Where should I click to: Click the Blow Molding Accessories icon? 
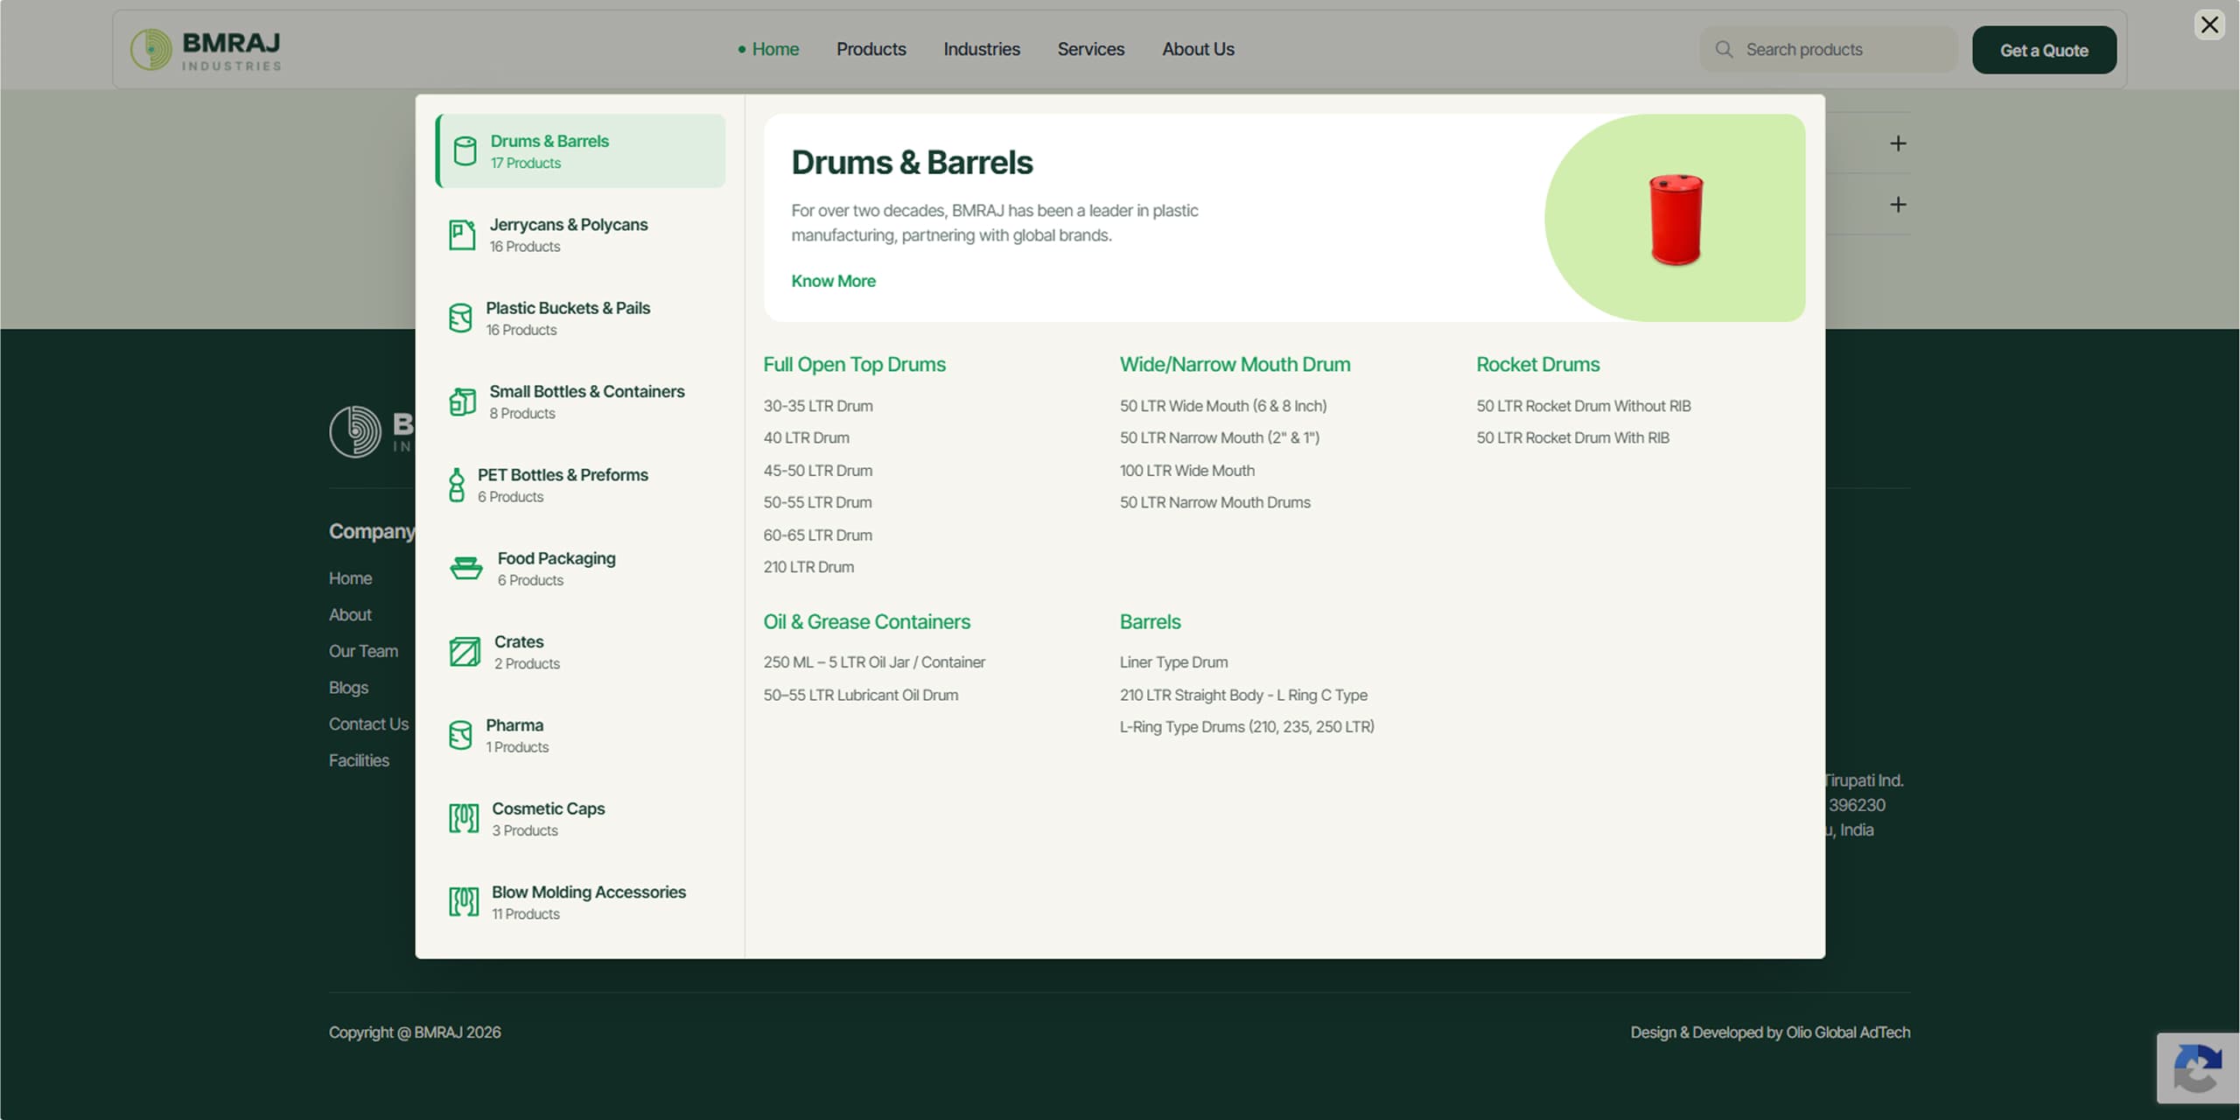coord(464,901)
